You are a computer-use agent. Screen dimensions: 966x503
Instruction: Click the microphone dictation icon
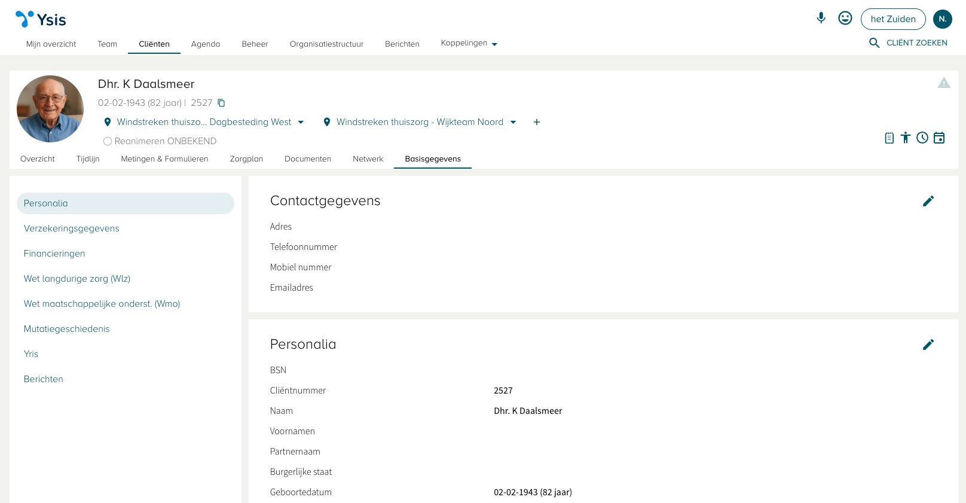click(821, 18)
